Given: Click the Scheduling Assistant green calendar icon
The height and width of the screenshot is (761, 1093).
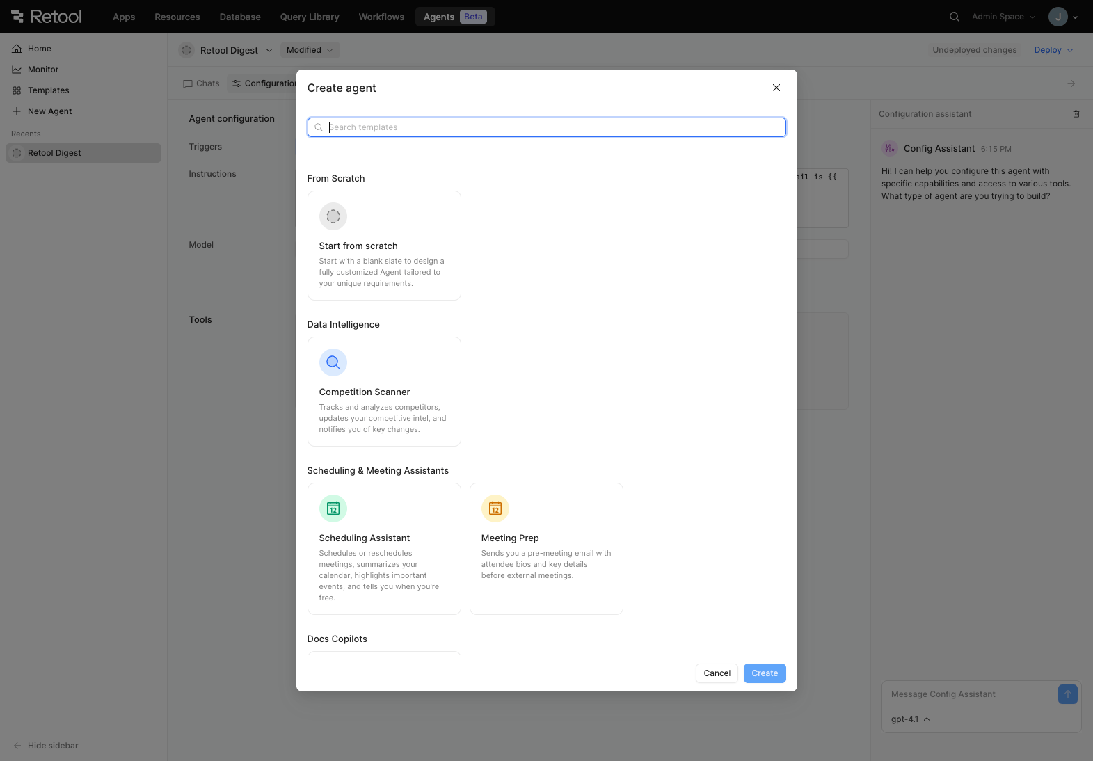Looking at the screenshot, I should point(333,508).
